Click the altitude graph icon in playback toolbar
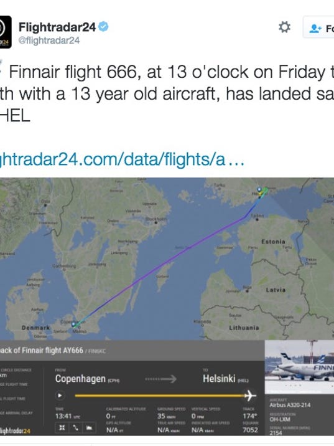This screenshot has height=446, width=334. pyautogui.click(x=89, y=428)
